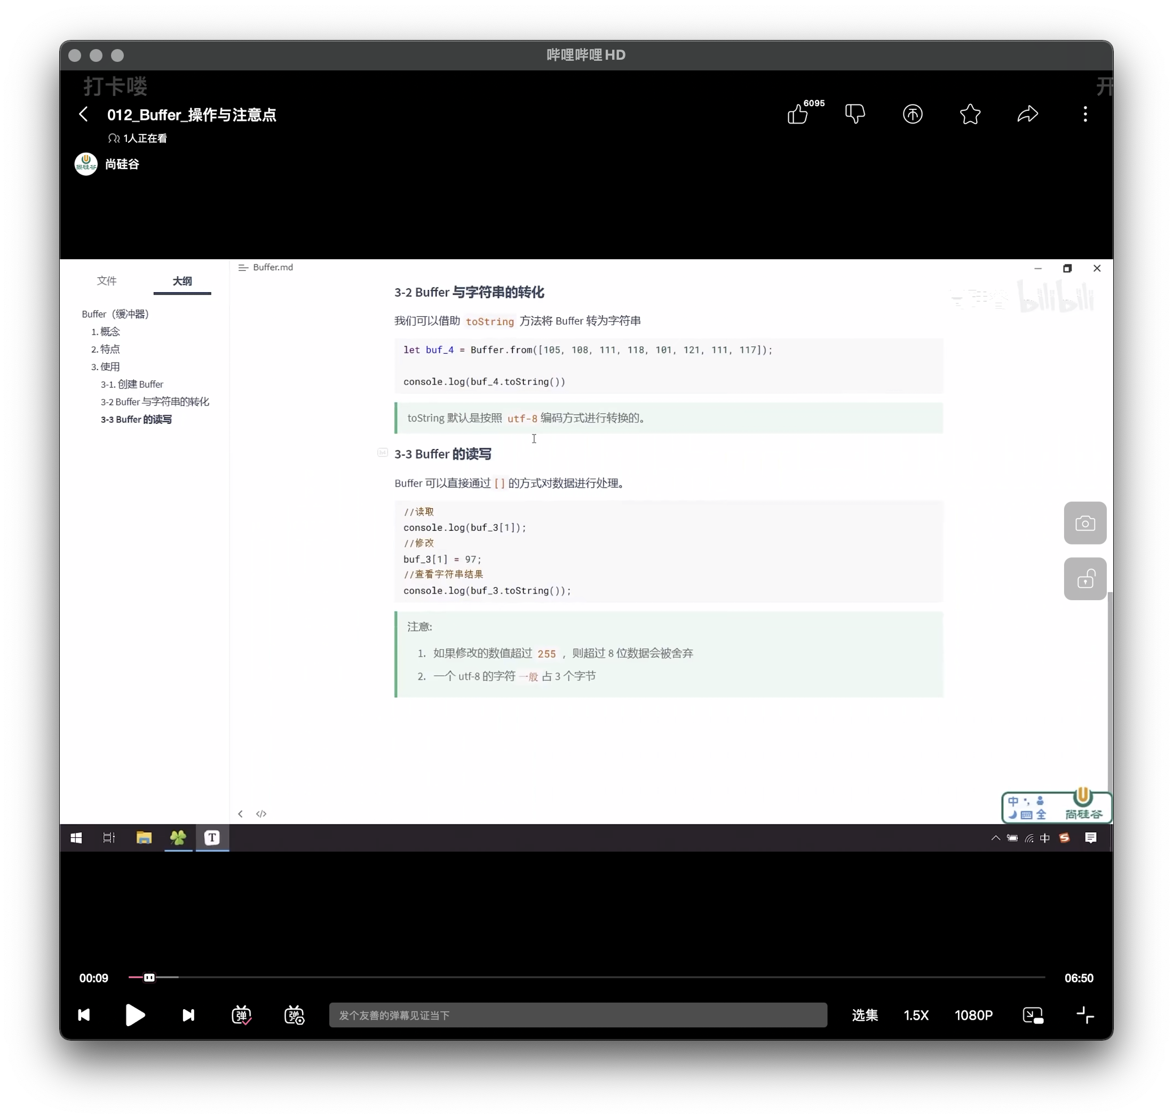Take a screenshot with camera icon
The width and height of the screenshot is (1173, 1119).
[1084, 523]
